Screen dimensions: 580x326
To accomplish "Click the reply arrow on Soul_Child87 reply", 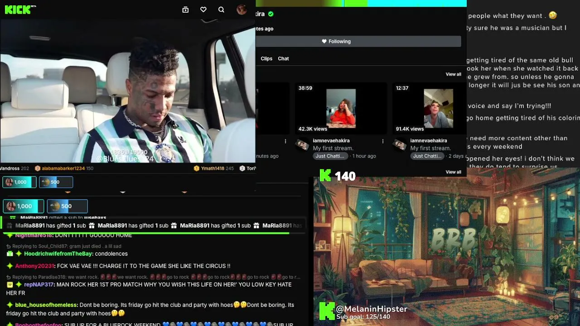I will pos(9,246).
